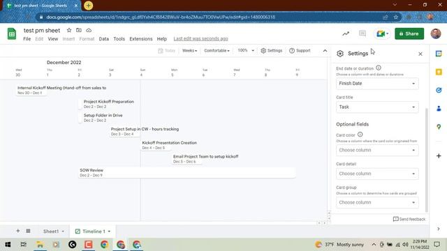447x251 pixels.
Task: Open a new browser tab
Action: click(89, 6)
